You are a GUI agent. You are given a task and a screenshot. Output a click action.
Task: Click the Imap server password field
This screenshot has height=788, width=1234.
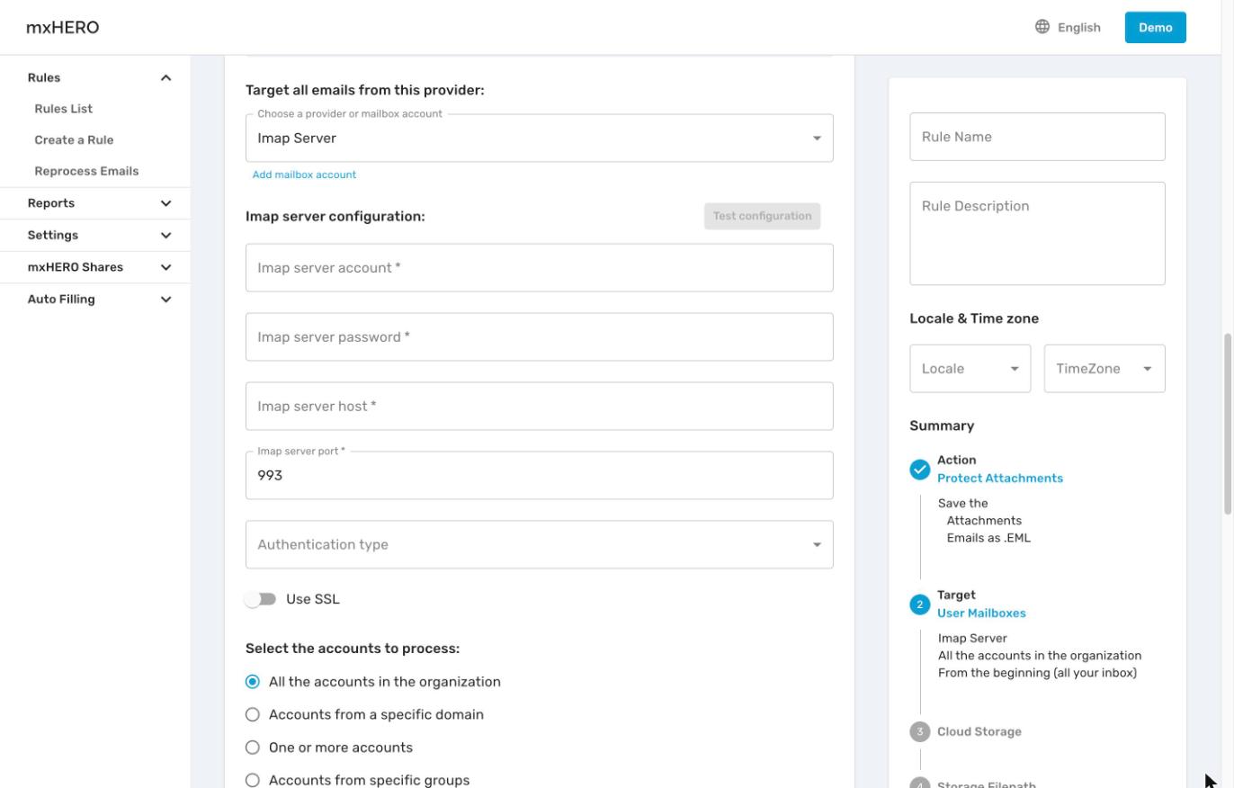coord(540,337)
